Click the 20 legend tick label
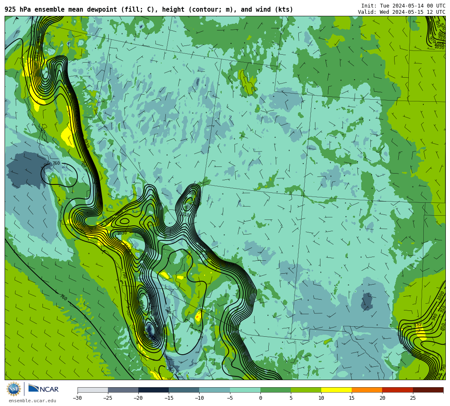The image size is (450, 406). (x=382, y=398)
